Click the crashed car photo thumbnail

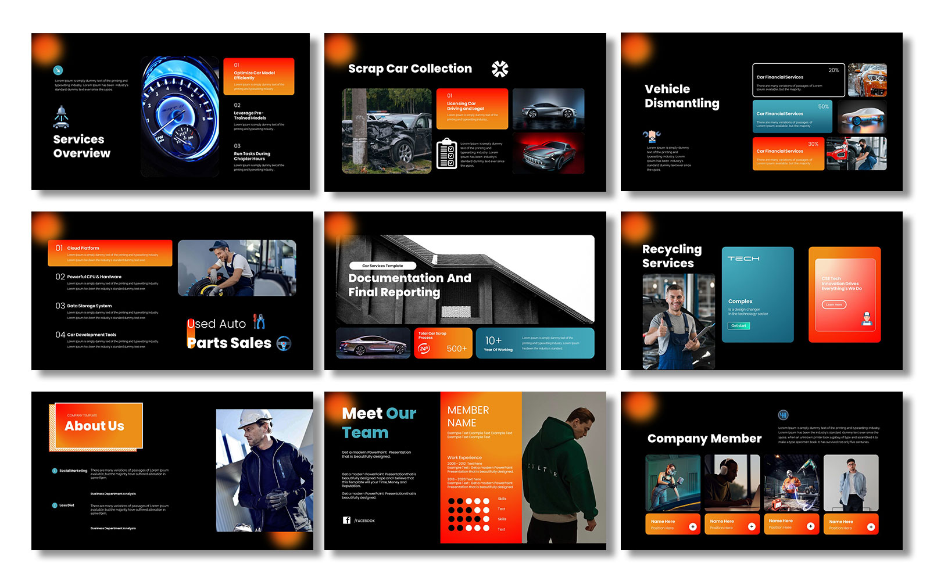[x=387, y=131]
